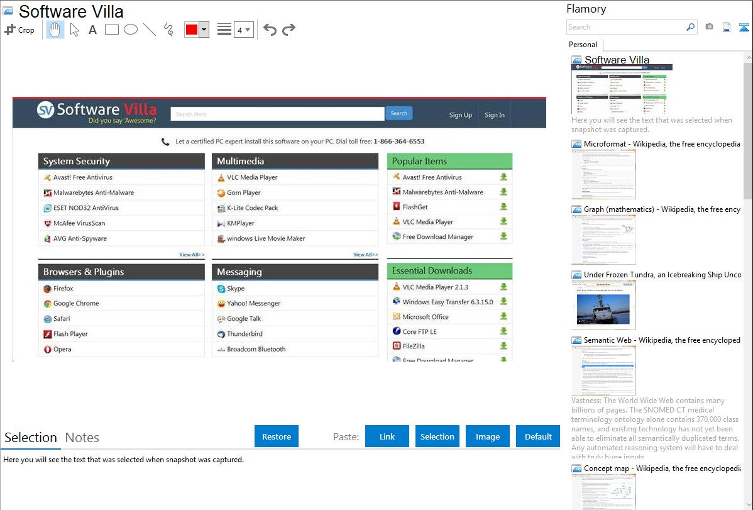Click the Paste Default button
Screen dimensions: 753x510
[x=538, y=436]
